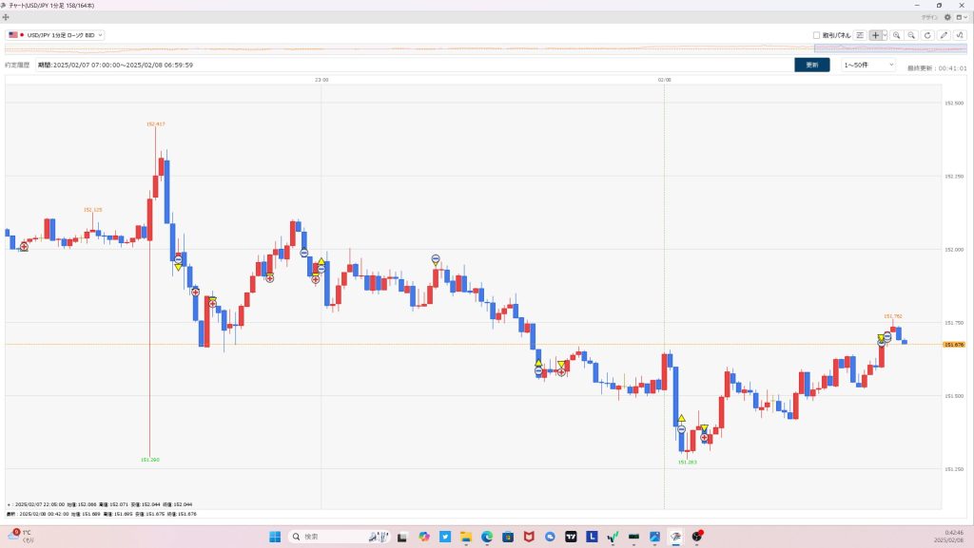Screen dimensions: 974x548
Task: Click the zoom out magnifier icon
Action: click(x=911, y=35)
